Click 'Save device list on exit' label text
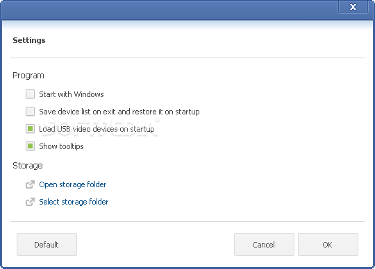 coord(119,112)
